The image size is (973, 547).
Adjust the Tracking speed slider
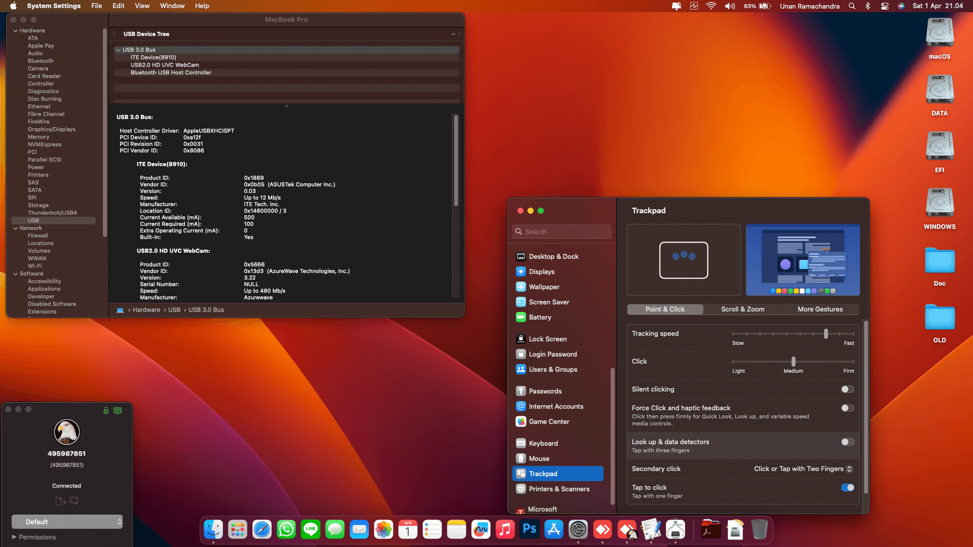pyautogui.click(x=826, y=334)
